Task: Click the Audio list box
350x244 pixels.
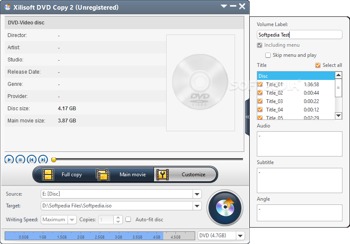Action: point(299,144)
